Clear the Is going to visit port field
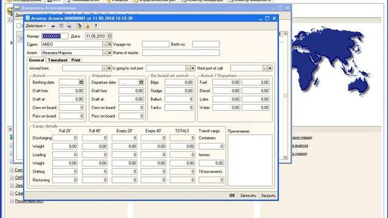Screen dimensions: 388x218 click(x=193, y=68)
